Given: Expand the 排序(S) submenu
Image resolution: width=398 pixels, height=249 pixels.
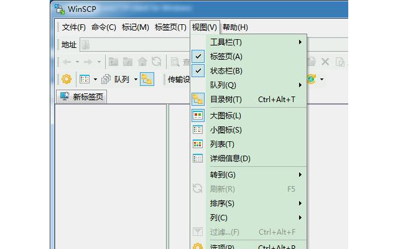Looking at the screenshot, I should [x=249, y=204].
